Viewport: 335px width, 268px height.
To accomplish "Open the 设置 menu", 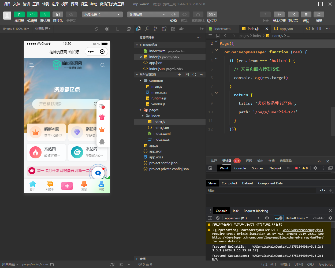I will [84, 4].
